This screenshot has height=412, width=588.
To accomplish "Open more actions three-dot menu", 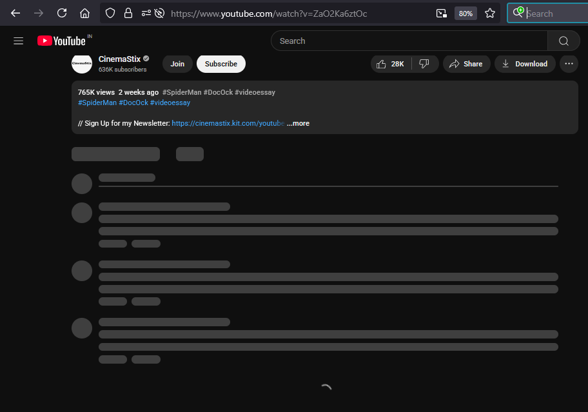I will pos(569,64).
